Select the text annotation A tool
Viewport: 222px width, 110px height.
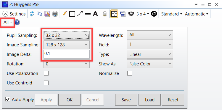point(95,14)
